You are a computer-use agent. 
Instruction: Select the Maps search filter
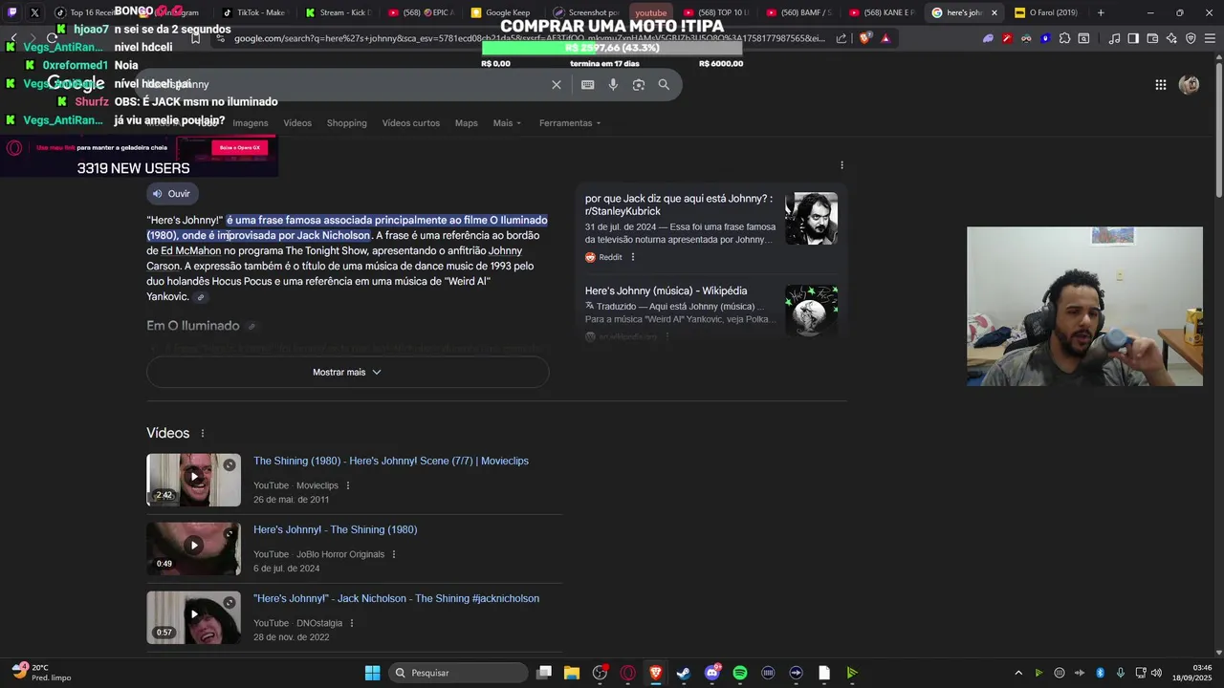click(466, 123)
